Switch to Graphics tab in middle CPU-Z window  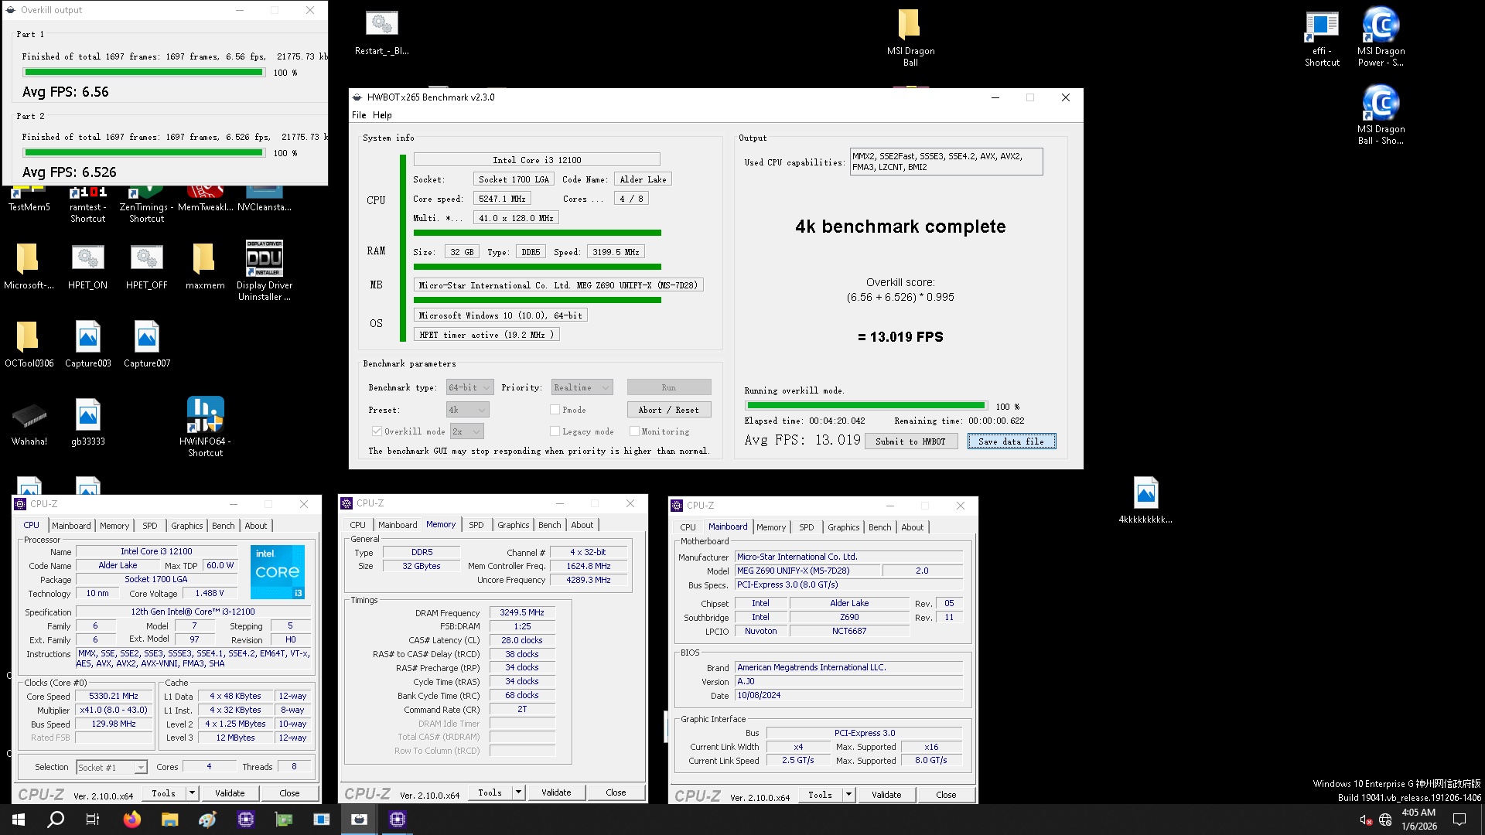[x=514, y=525]
